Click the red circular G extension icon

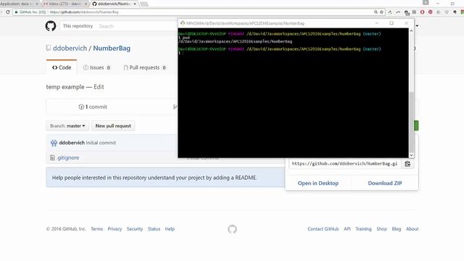point(430,12)
